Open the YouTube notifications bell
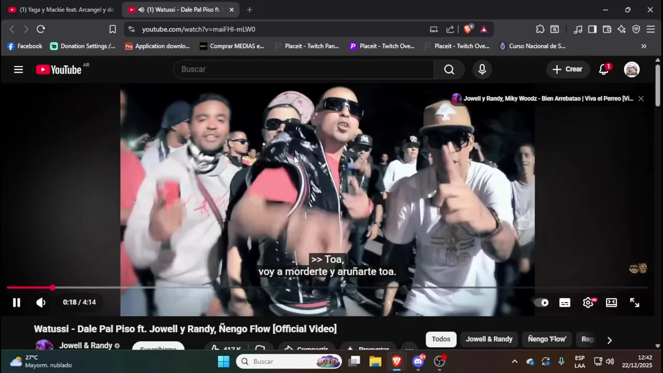This screenshot has height=373, width=663. 604,69
